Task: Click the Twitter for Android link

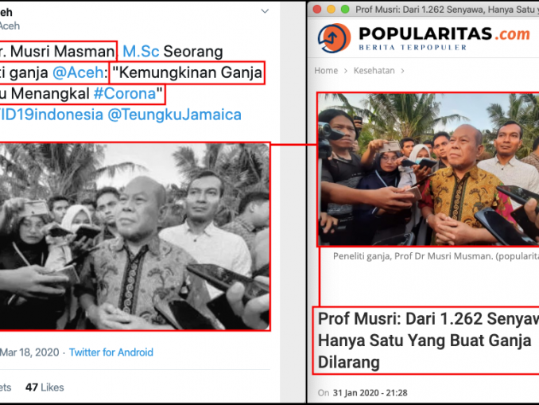Action: coord(111,352)
